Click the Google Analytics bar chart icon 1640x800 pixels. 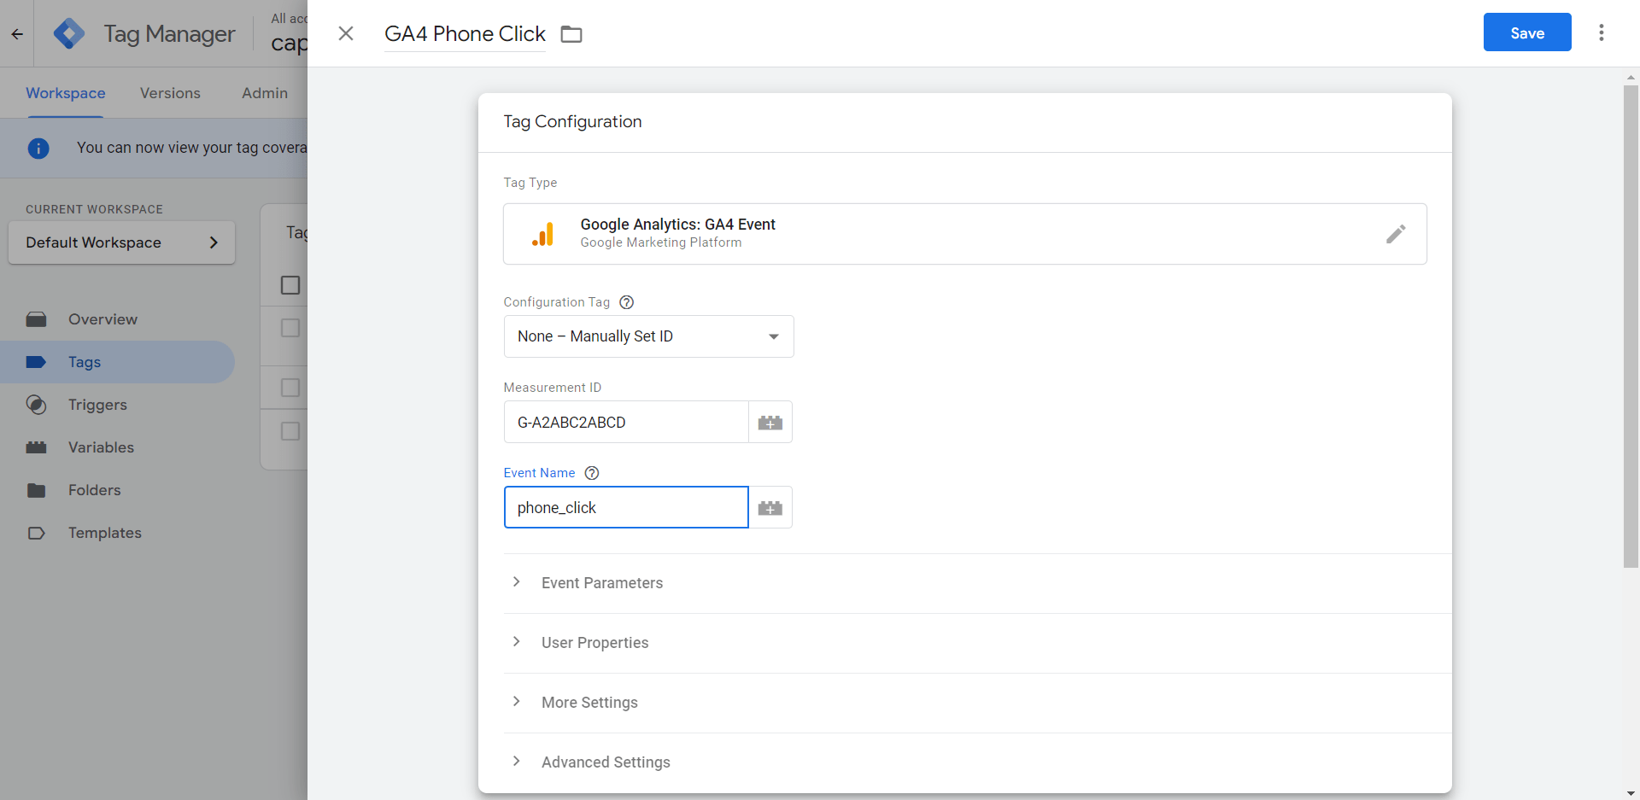coord(543,234)
